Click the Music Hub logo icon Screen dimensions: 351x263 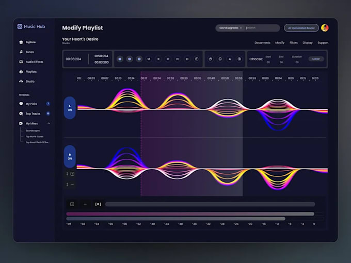pyautogui.click(x=20, y=26)
